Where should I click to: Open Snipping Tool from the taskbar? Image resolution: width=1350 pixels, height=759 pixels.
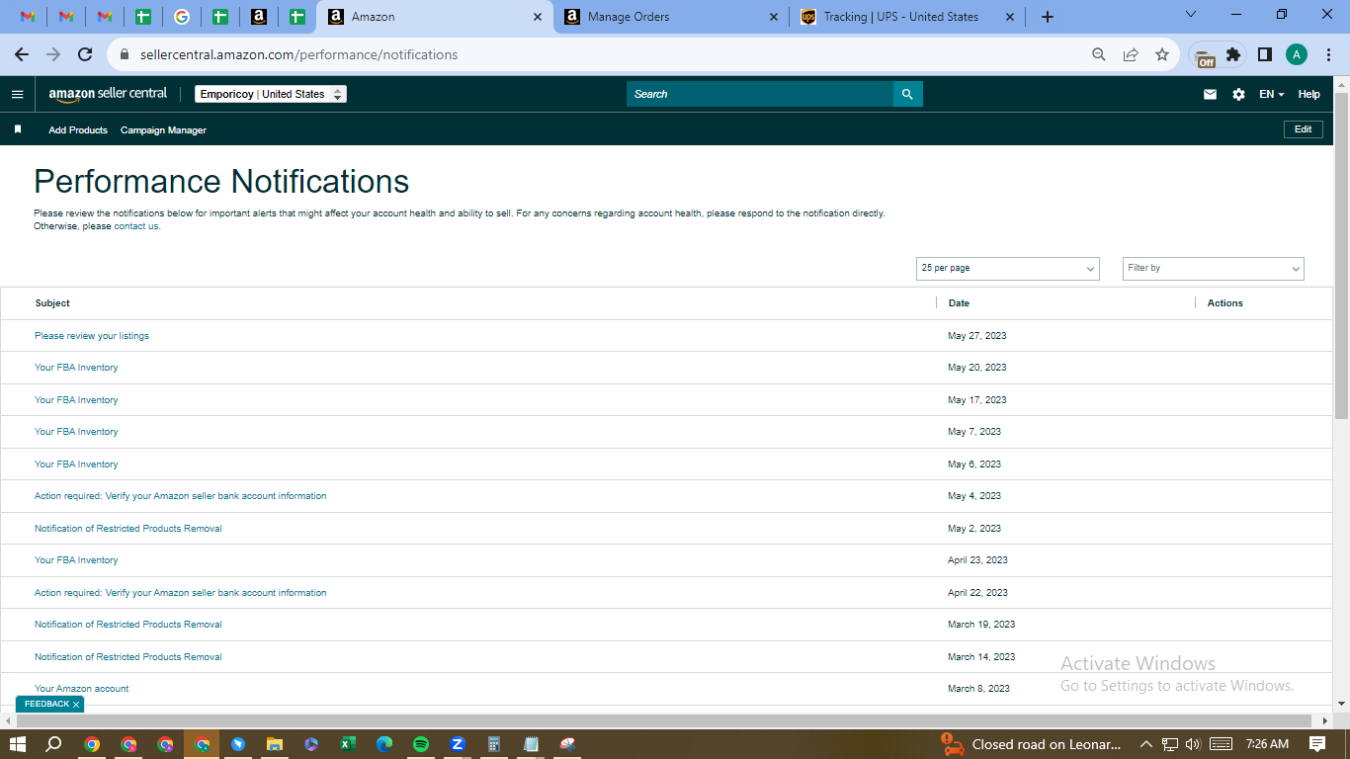567,744
